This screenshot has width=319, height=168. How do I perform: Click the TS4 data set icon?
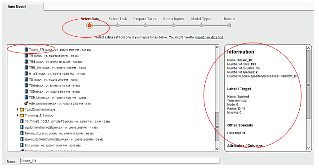(26, 86)
